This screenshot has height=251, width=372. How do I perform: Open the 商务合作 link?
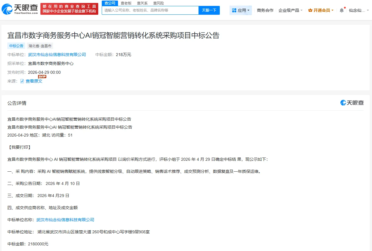[x=265, y=10]
